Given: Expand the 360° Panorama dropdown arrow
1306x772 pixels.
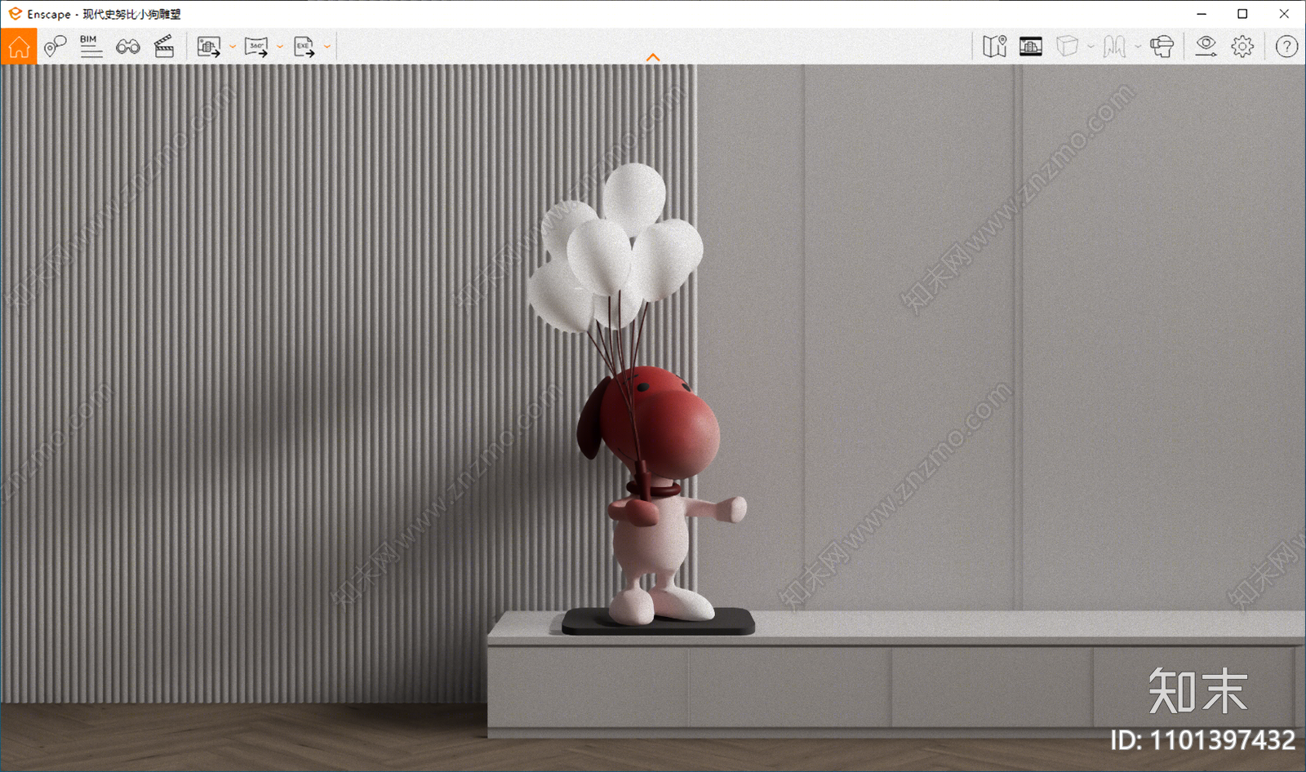Looking at the screenshot, I should click(x=280, y=47).
